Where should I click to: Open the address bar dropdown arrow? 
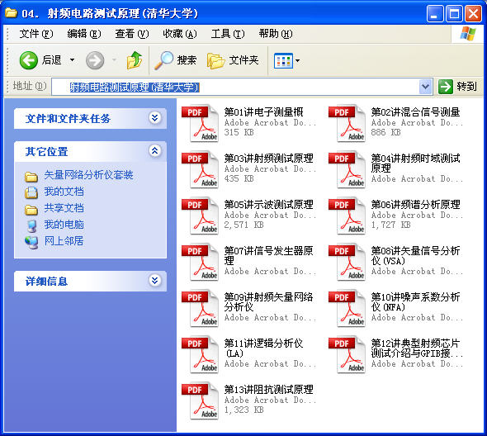[x=425, y=87]
